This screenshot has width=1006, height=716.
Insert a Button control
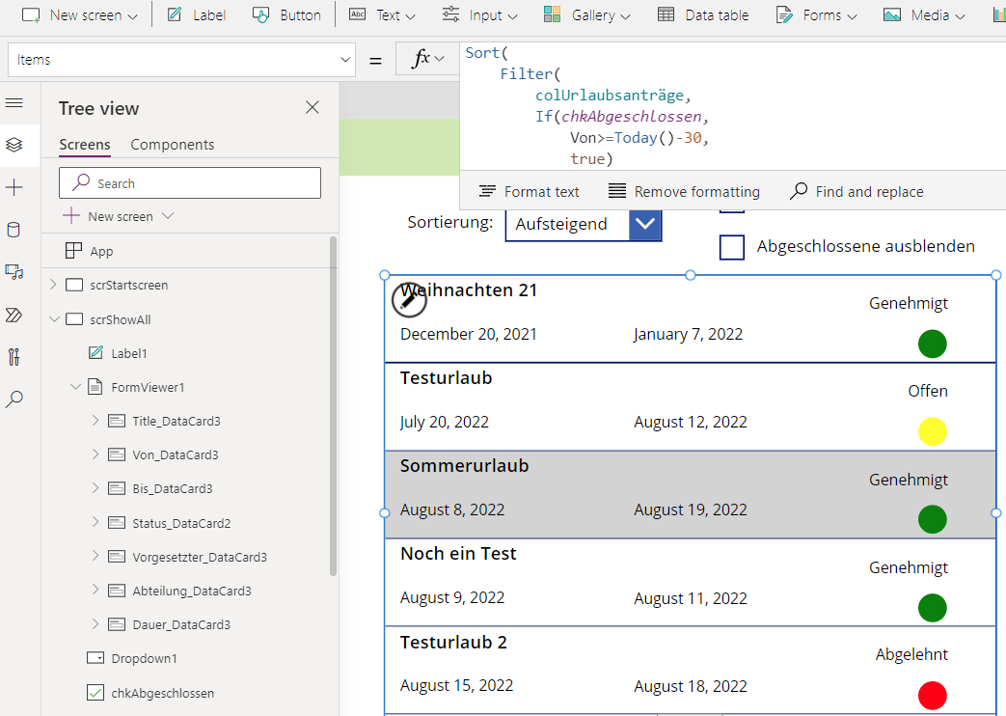tap(286, 14)
